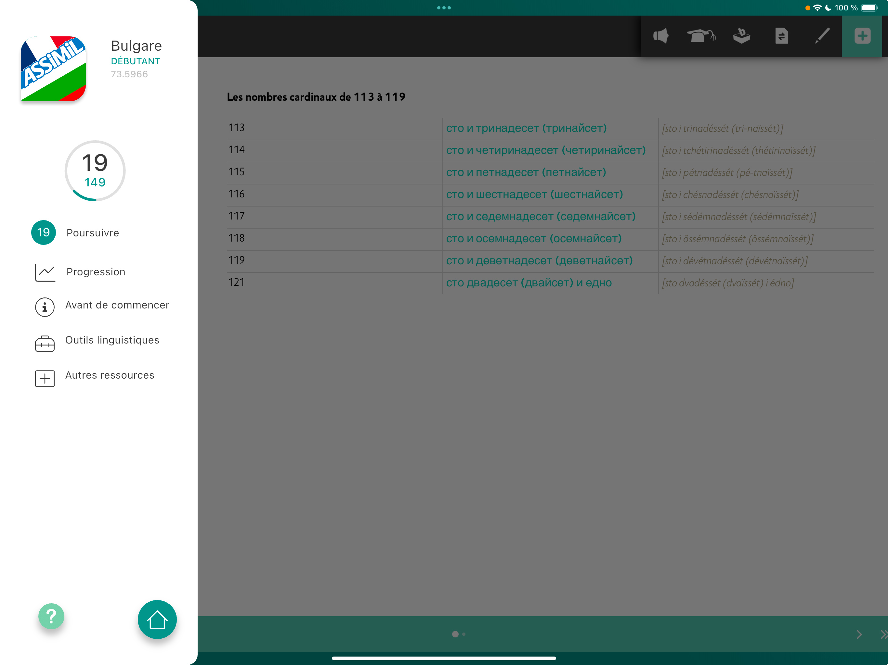Continue lesson via Poursuivre
The height and width of the screenshot is (665, 888).
click(x=93, y=232)
